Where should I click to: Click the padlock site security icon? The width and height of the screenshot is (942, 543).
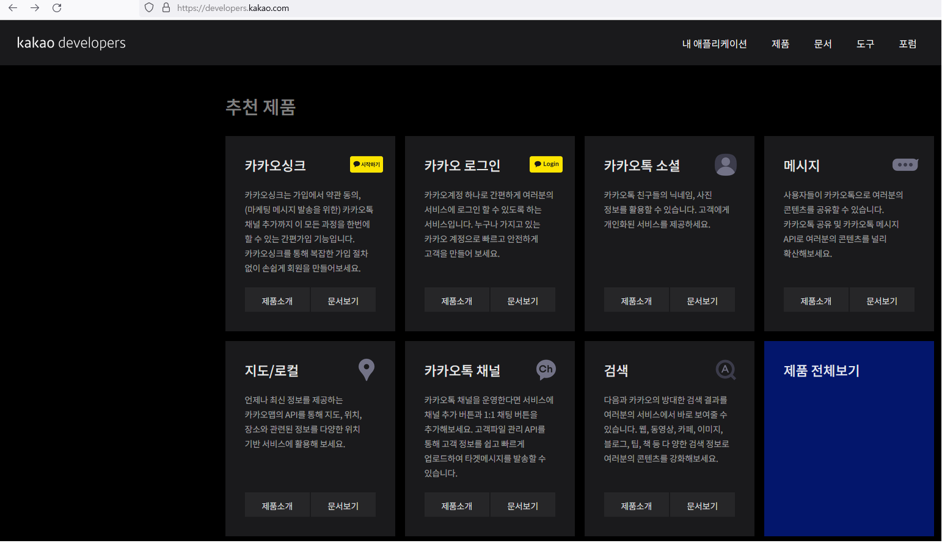click(166, 8)
